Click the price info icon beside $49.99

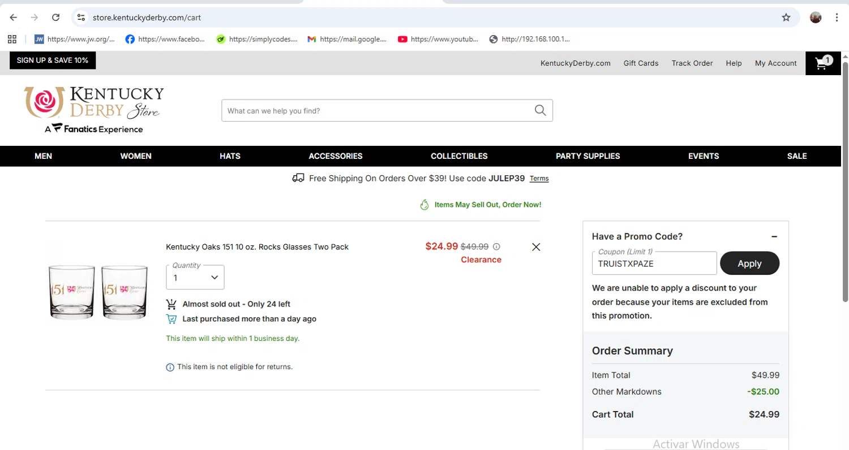click(x=496, y=246)
